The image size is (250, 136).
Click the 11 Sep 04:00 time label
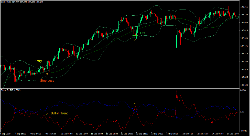click(97, 134)
